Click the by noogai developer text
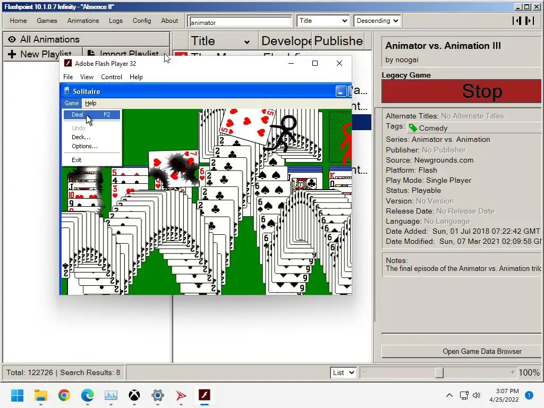The image size is (544, 408). pos(402,59)
